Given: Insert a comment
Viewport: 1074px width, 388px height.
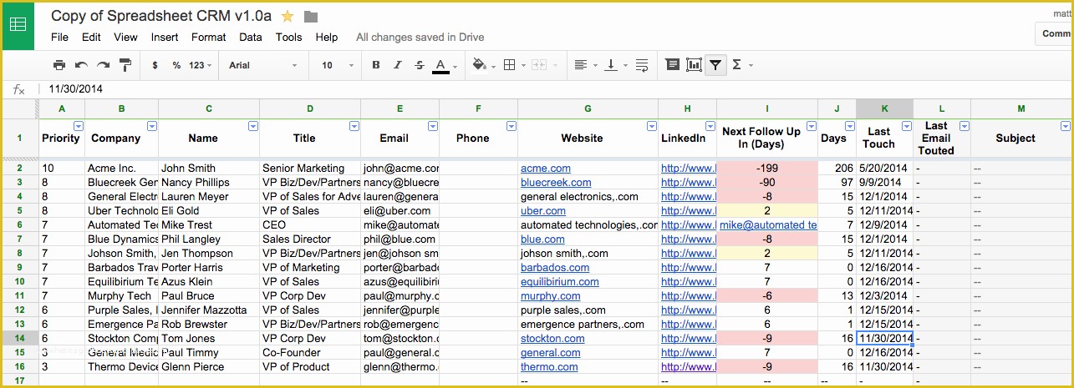Looking at the screenshot, I should click(672, 65).
